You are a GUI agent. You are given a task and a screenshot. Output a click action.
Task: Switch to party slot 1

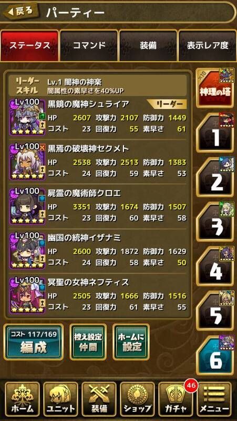pyautogui.click(x=215, y=133)
